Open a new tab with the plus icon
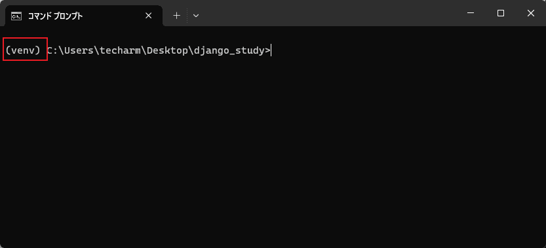 click(176, 16)
